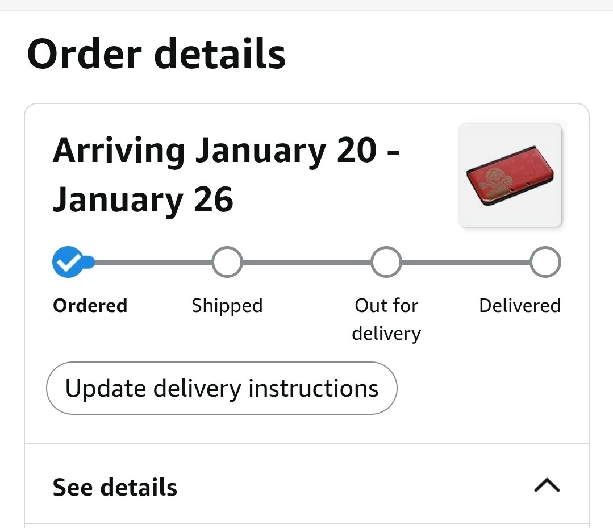Tap the Out for delivery label
The height and width of the screenshot is (528, 613).
pos(386,319)
